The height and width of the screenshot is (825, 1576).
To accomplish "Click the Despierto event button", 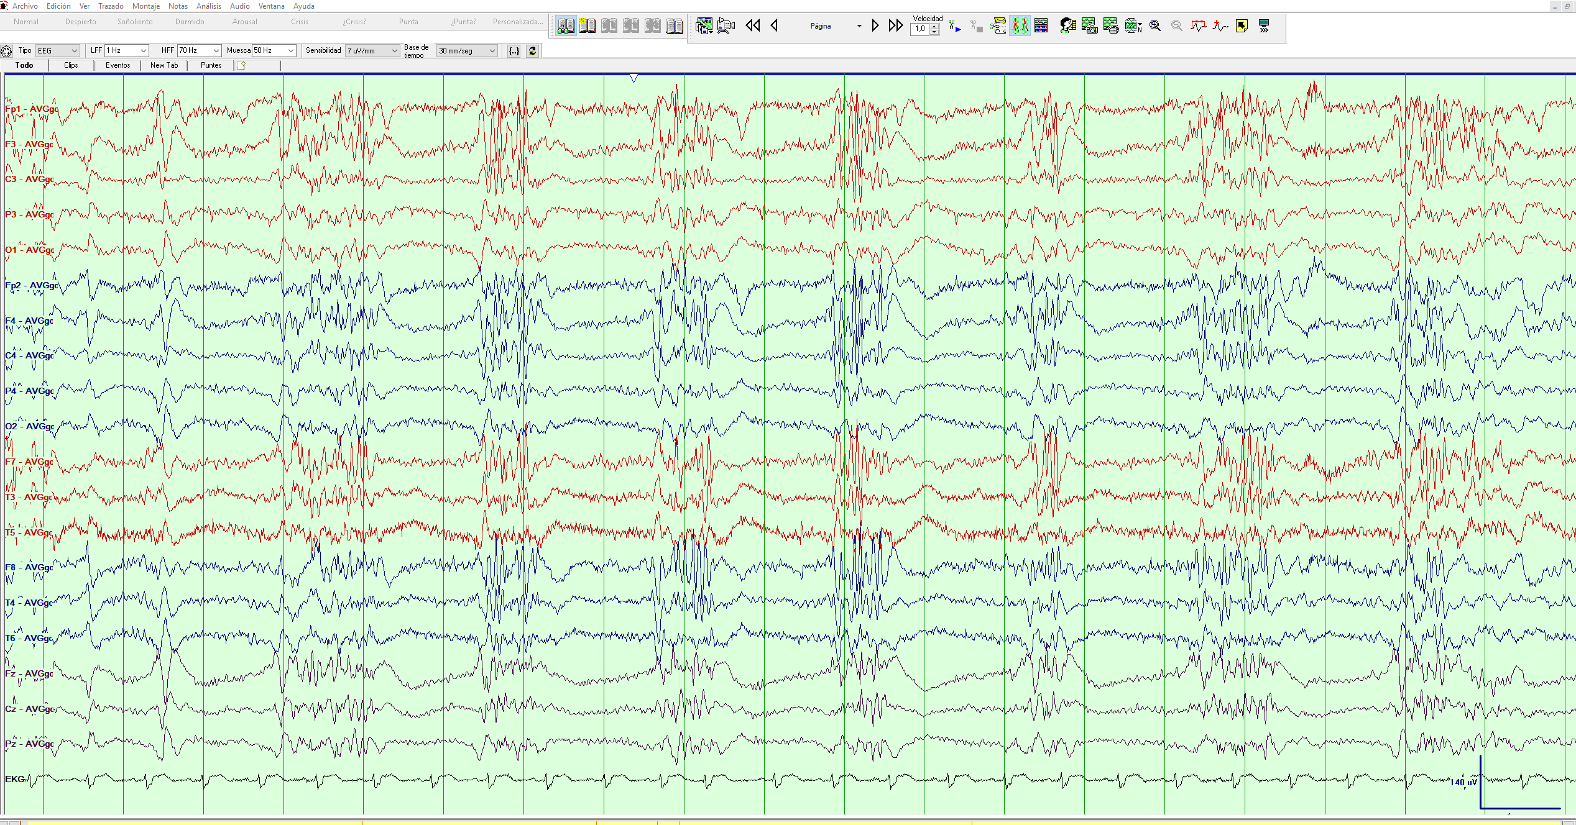I will point(81,22).
